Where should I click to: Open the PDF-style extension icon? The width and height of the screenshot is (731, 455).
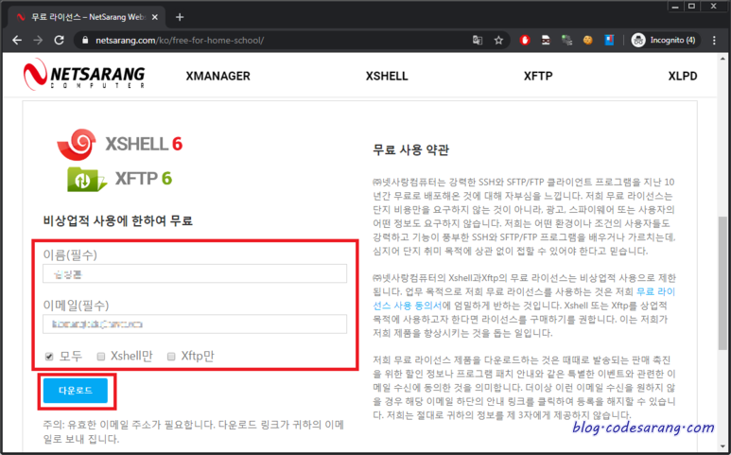point(546,41)
